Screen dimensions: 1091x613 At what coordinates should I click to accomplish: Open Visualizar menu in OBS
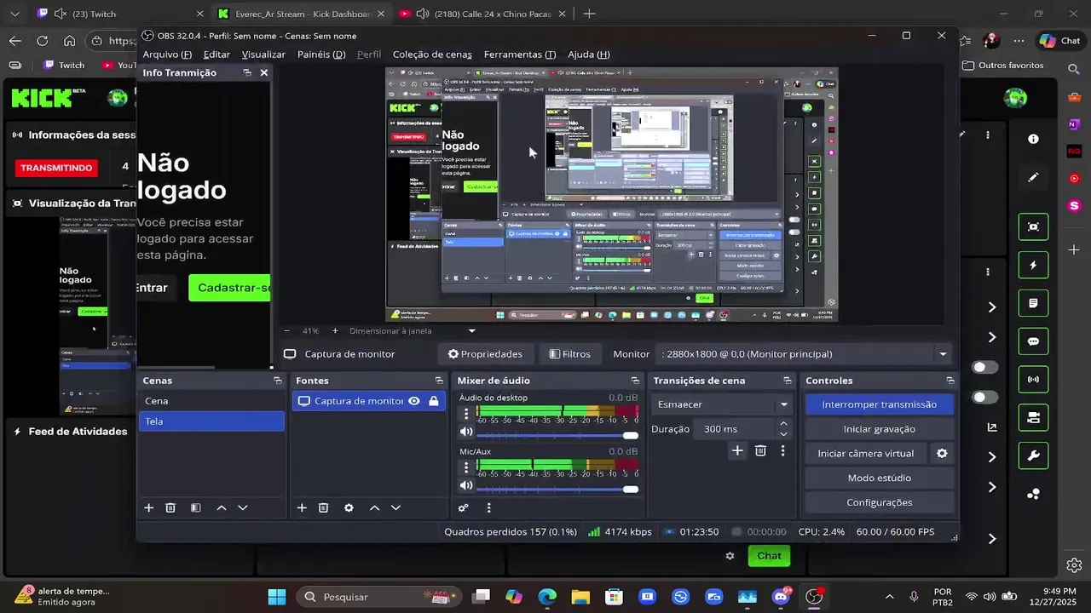click(263, 54)
